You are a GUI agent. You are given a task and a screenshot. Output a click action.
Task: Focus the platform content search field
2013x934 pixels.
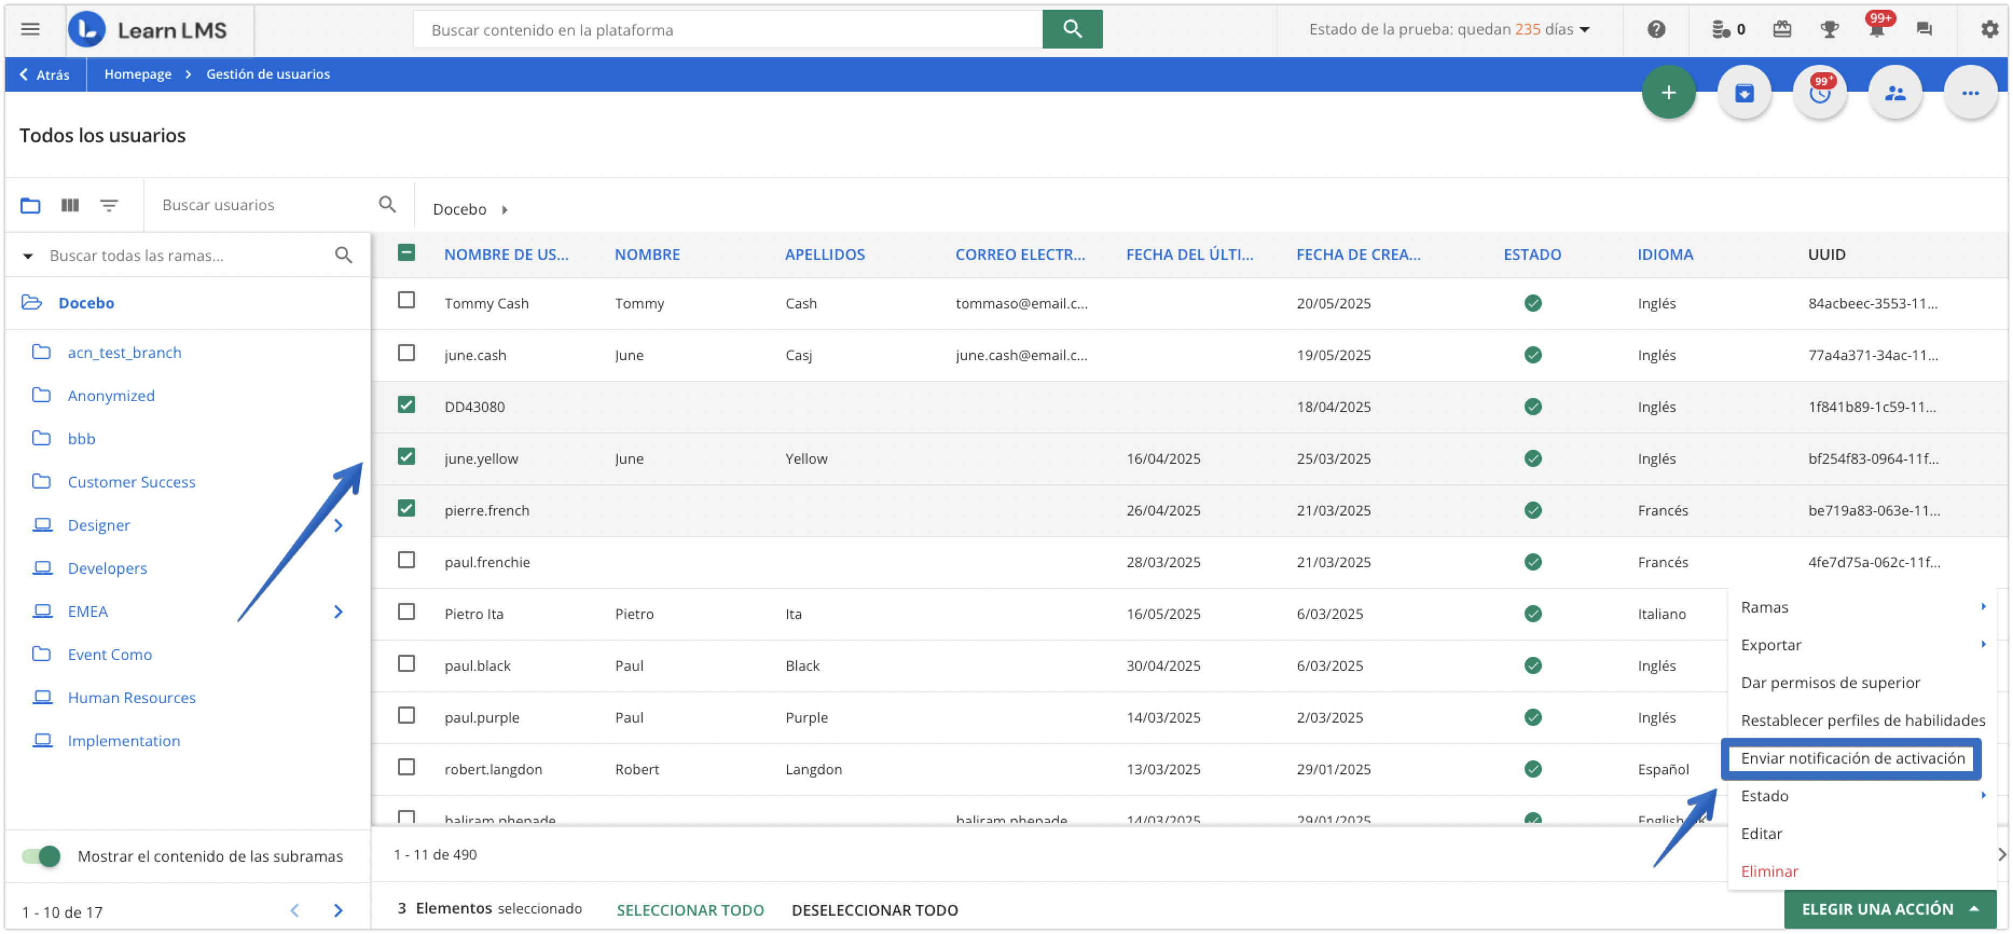[x=728, y=29]
